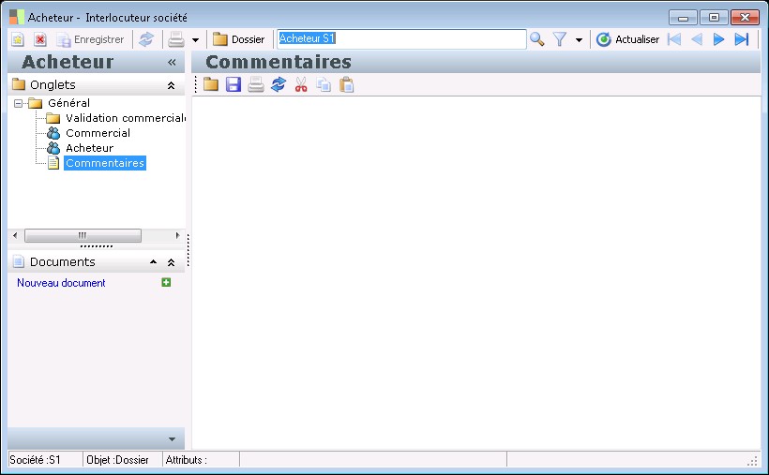769x475 pixels.
Task: Click the grey refresh arrows next to Enregistrer
Action: click(x=146, y=39)
